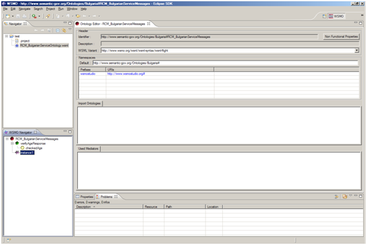Select the WSMO Navigator tab

tap(20, 133)
